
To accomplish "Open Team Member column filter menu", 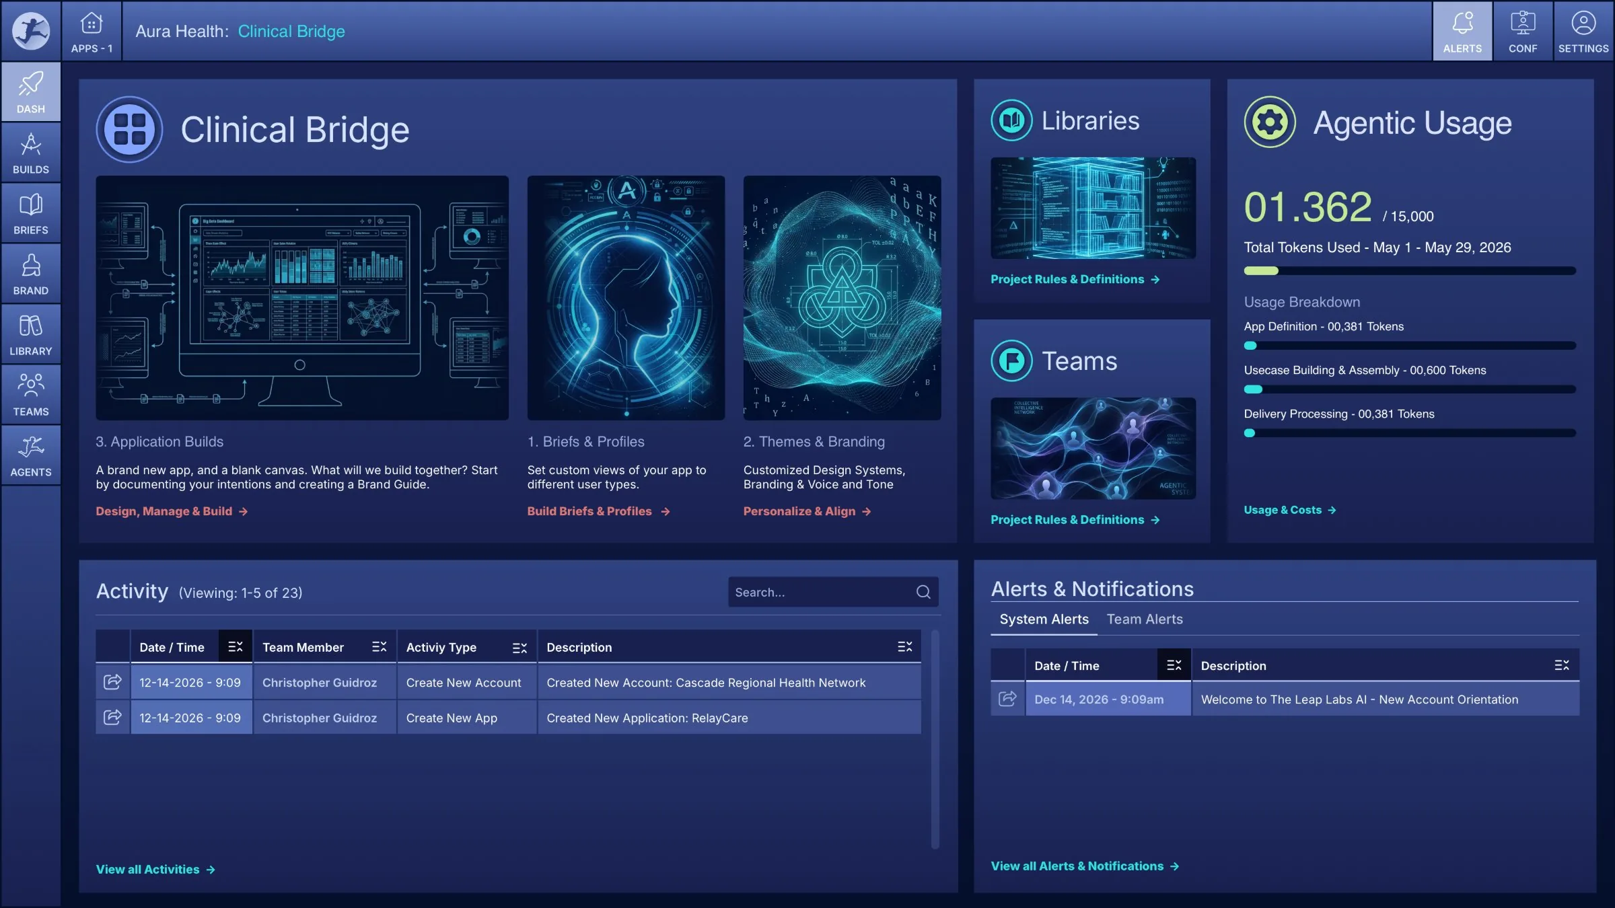I will point(380,646).
